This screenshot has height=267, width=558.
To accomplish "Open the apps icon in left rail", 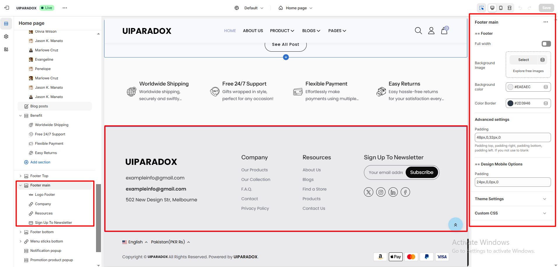I will pos(6,49).
